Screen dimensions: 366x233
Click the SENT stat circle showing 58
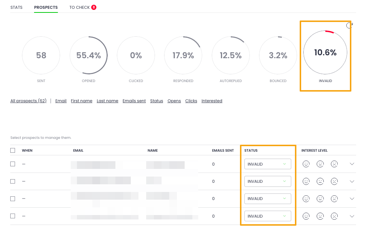pos(41,55)
